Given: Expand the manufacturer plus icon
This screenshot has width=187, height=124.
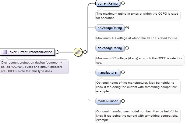Looking at the screenshot, I should (123, 72).
